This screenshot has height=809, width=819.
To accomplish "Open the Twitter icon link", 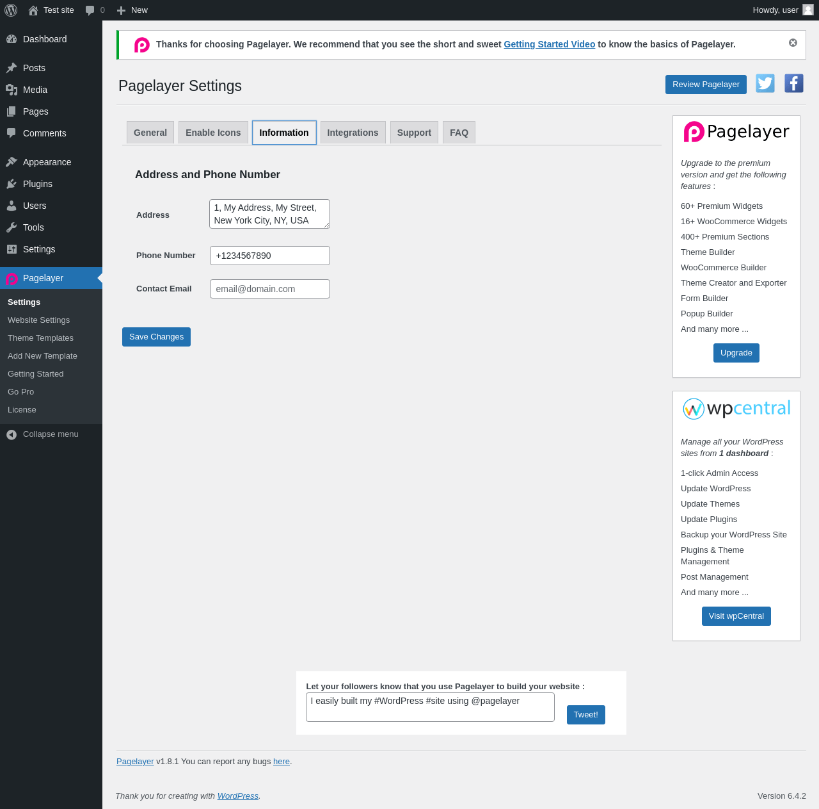I will [765, 83].
